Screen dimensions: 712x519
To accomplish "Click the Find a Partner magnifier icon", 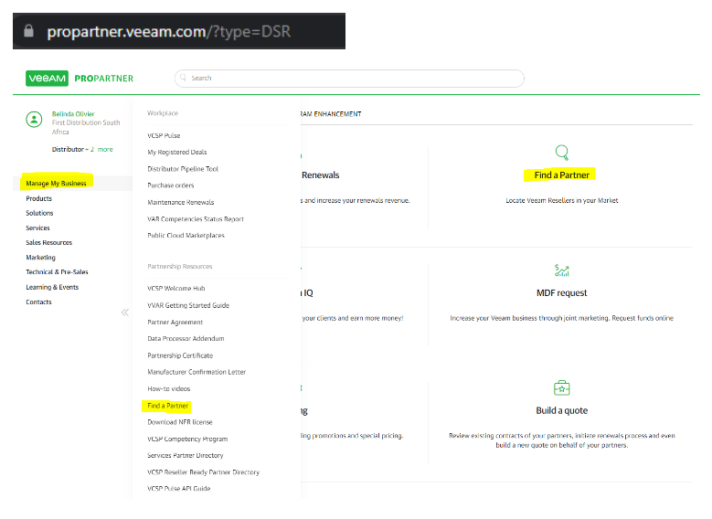I will click(562, 153).
